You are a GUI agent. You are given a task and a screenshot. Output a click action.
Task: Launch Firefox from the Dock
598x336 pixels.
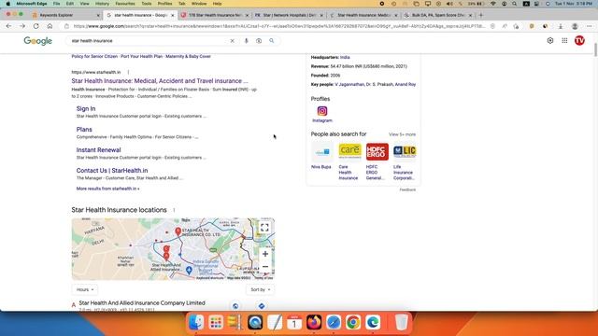314,323
